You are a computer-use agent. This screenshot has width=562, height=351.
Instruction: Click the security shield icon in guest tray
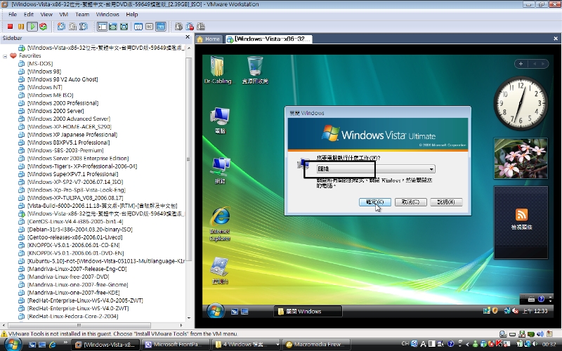(495, 311)
